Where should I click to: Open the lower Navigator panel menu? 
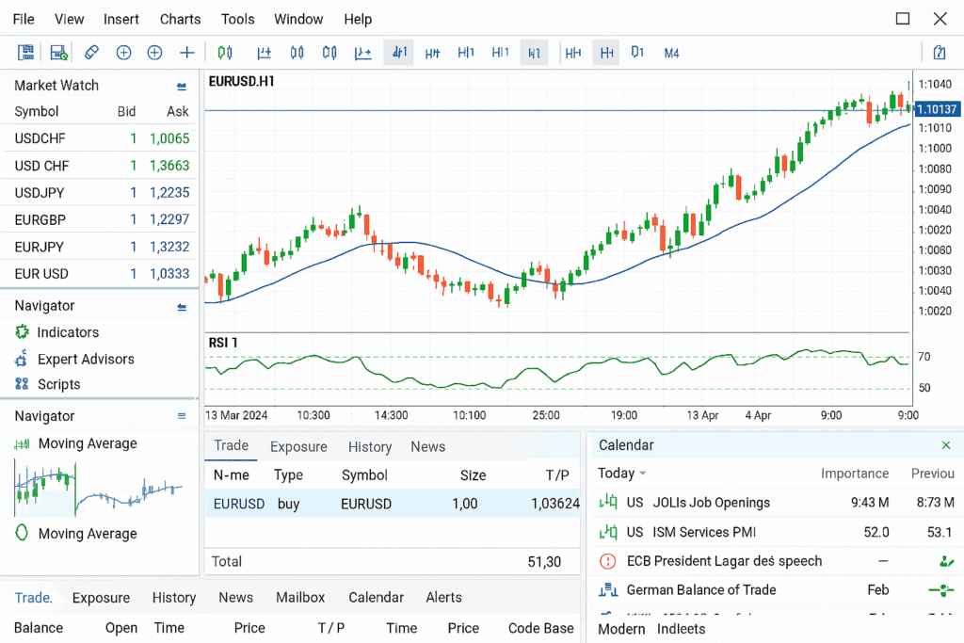click(182, 416)
